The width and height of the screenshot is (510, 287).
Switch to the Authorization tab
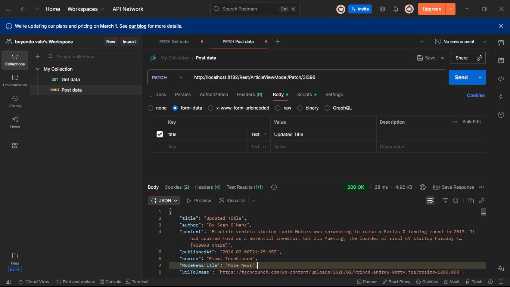[x=214, y=95]
